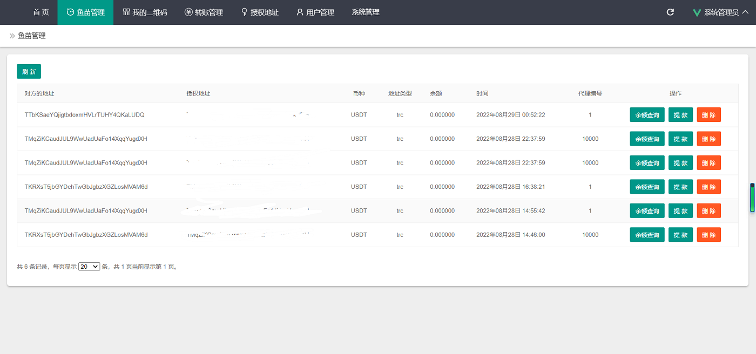Click 删除 in the 14:46:00 row
756x354 pixels.
click(708, 235)
